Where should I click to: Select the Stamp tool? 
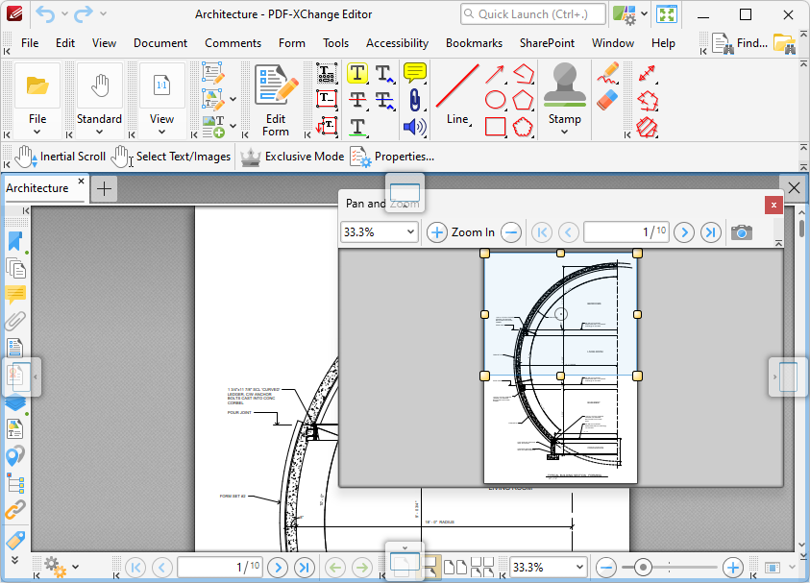point(564,88)
